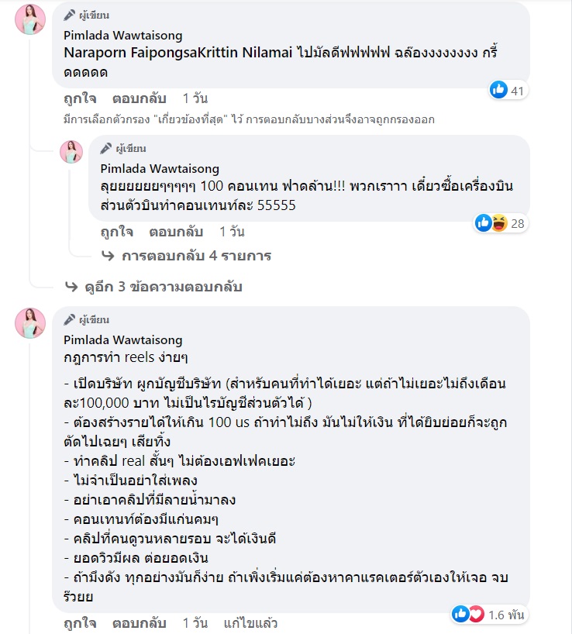Expand ดูอีก 3 ข้อความตอบกลับ to view more replies
The width and height of the screenshot is (572, 634).
coord(163,287)
